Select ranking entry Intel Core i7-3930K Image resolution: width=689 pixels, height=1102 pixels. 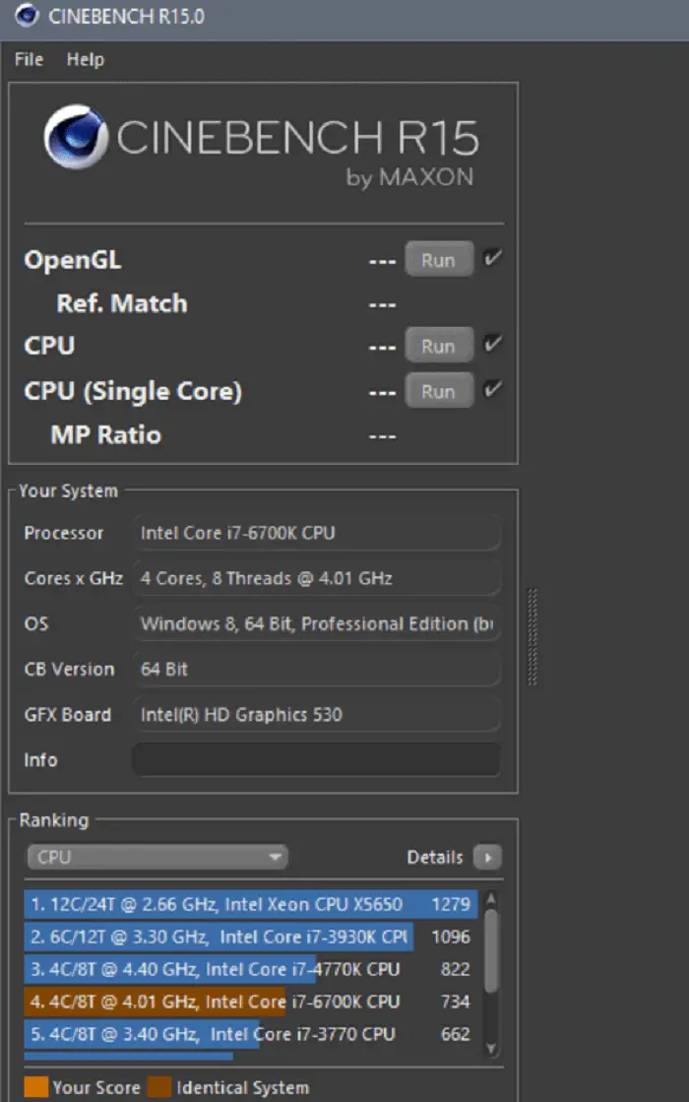coord(251,937)
